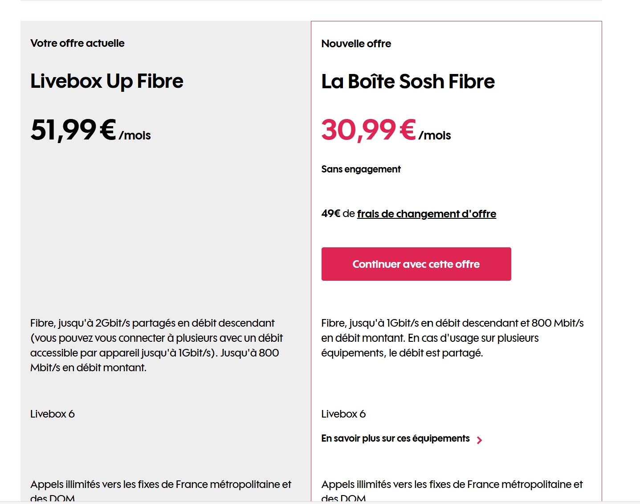Click the 2Gbit/s fibre description paragraph
The width and height of the screenshot is (640, 504).
click(156, 345)
